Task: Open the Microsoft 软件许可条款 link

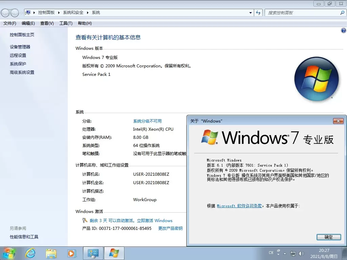Action: click(239, 206)
